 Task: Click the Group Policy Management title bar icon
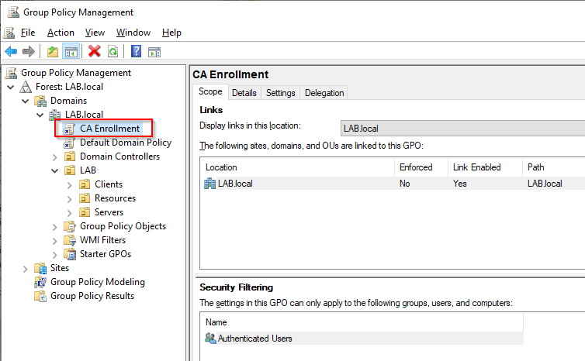[x=13, y=12]
